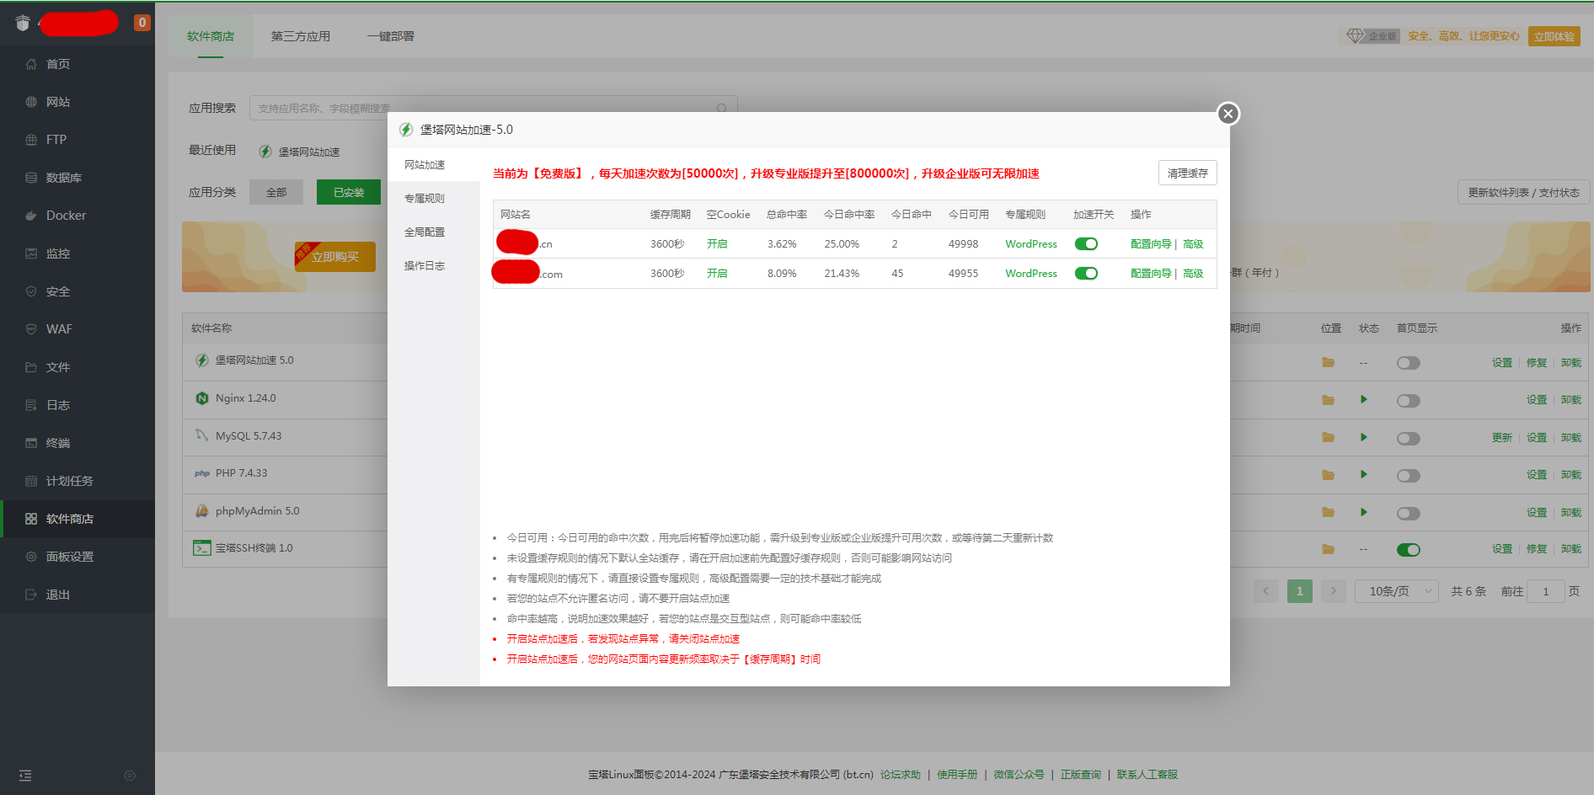Click the running status arrow for PHP 7.4.33
Image resolution: width=1594 pixels, height=795 pixels.
coord(1363,474)
